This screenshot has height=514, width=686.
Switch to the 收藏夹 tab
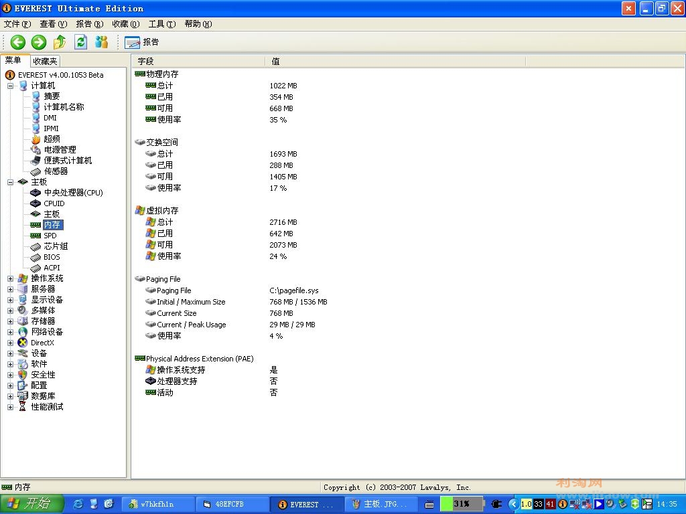[x=45, y=61]
